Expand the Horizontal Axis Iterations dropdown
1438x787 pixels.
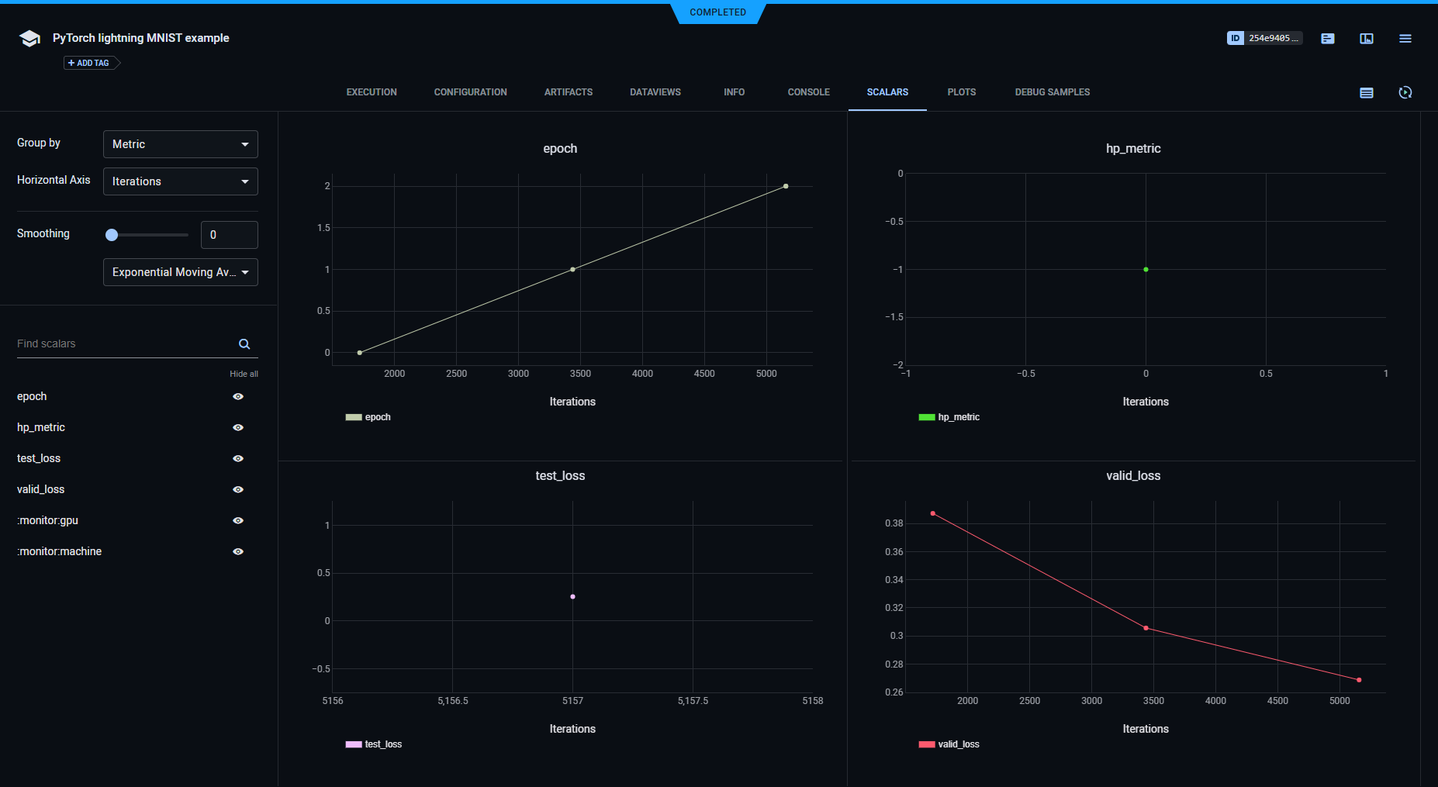pos(180,181)
